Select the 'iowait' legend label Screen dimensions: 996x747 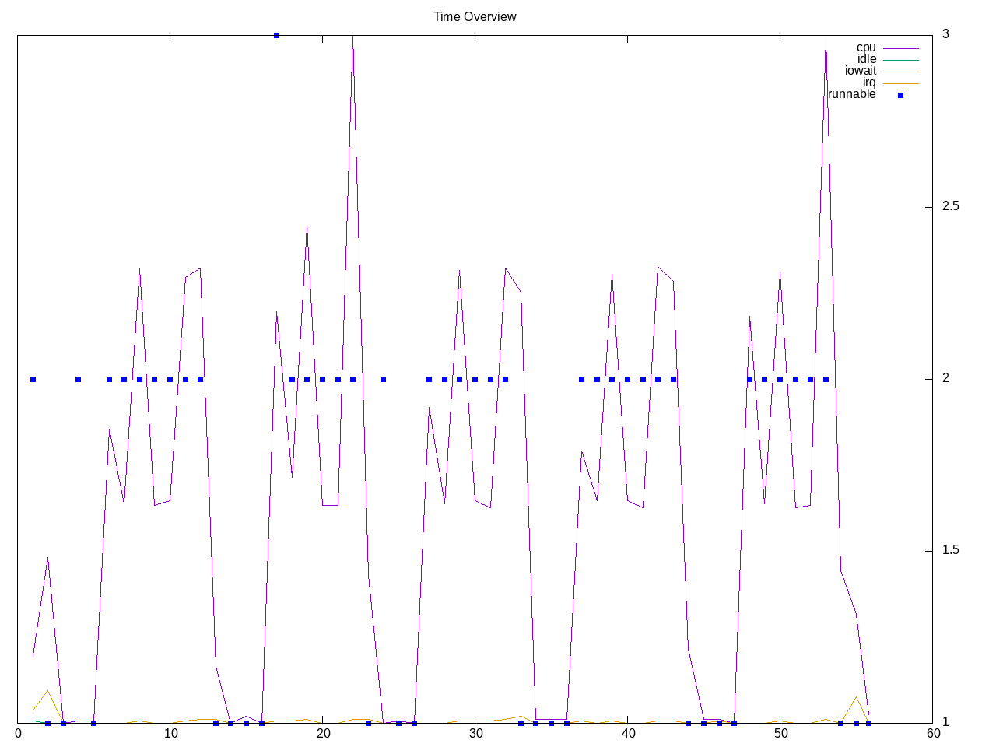point(861,71)
